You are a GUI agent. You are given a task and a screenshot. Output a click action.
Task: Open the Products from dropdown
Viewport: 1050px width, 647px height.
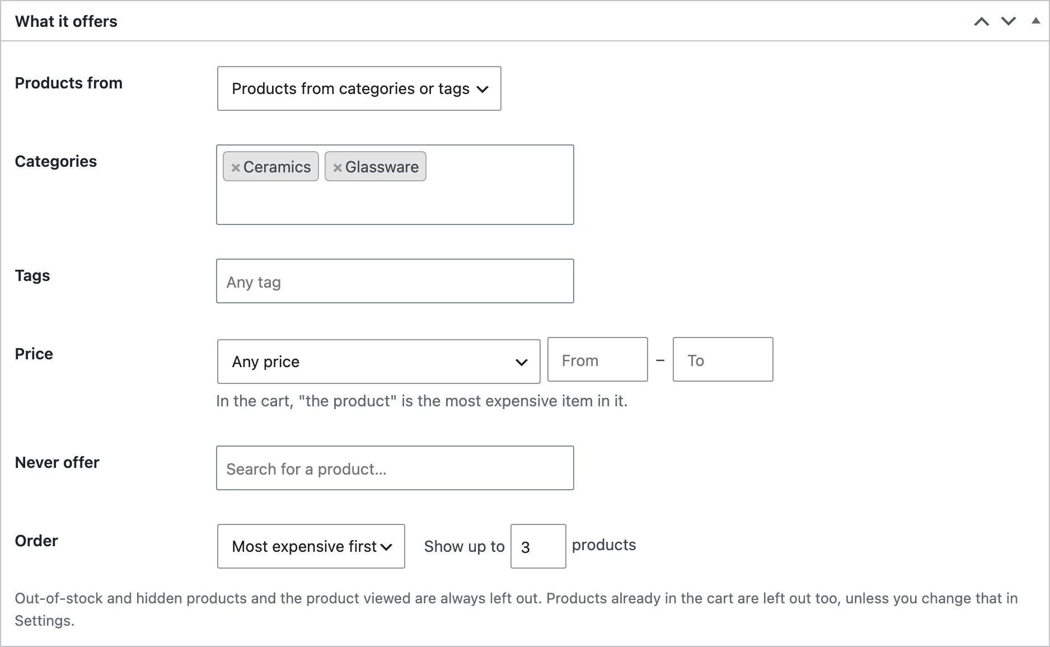pos(359,88)
